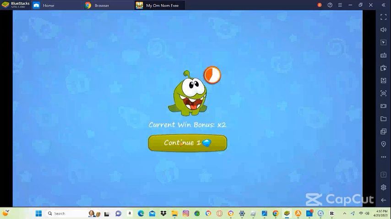The image size is (391, 219).
Task: Open CapCut icon in the taskbar
Action: coord(331,213)
